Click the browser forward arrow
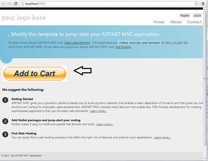This screenshot has height=161, width=208. (x=10, y=3)
